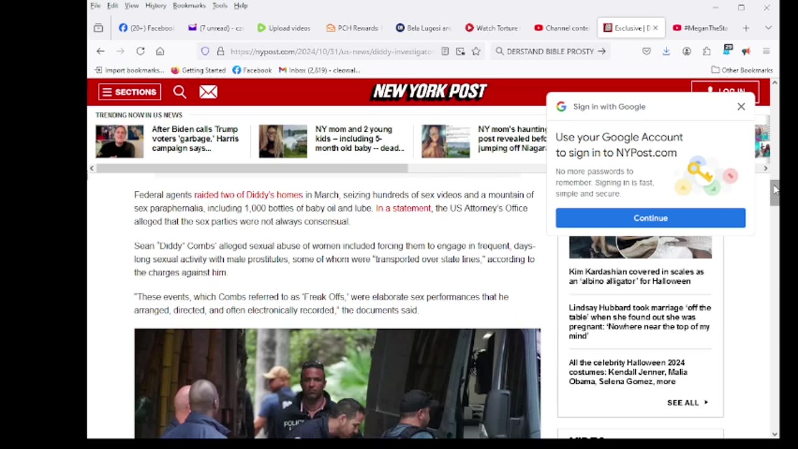Open the Bookmarks menu

189,6
